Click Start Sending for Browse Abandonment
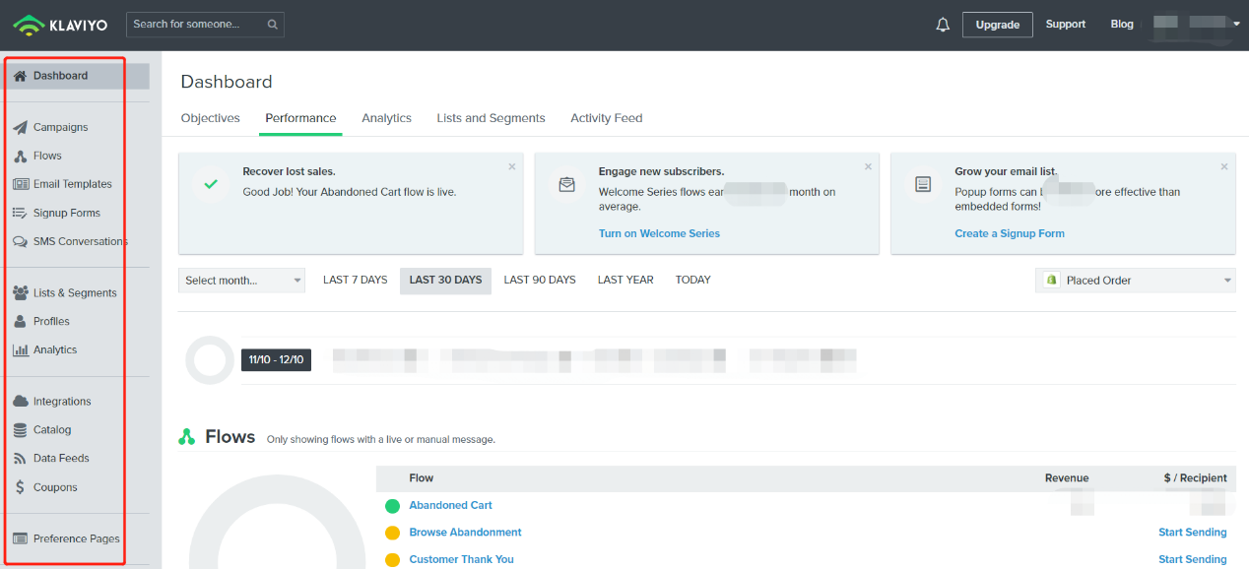This screenshot has height=569, width=1249. 1192,533
